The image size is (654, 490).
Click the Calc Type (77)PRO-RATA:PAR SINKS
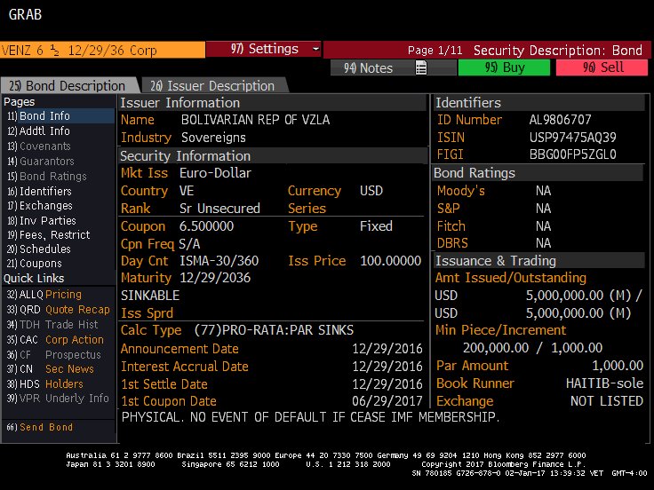pos(274,330)
